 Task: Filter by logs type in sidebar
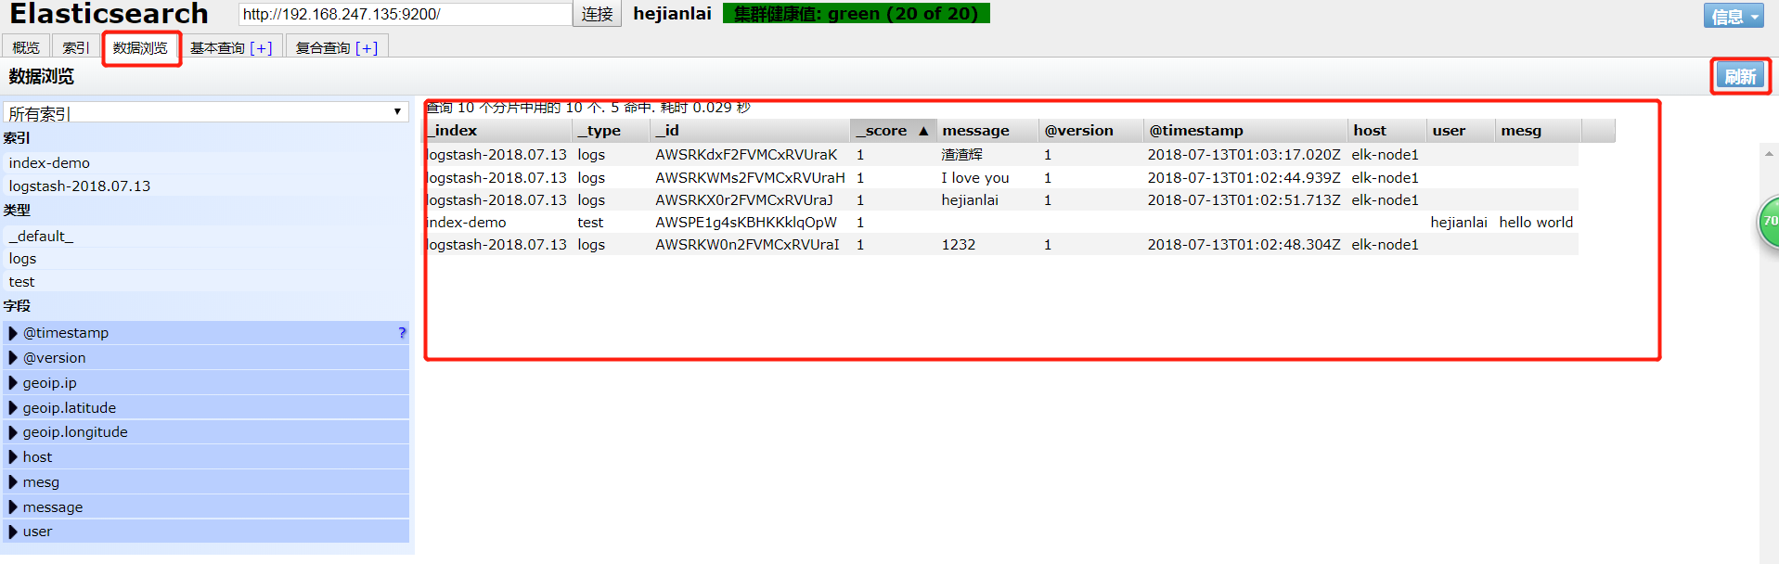[x=22, y=259]
